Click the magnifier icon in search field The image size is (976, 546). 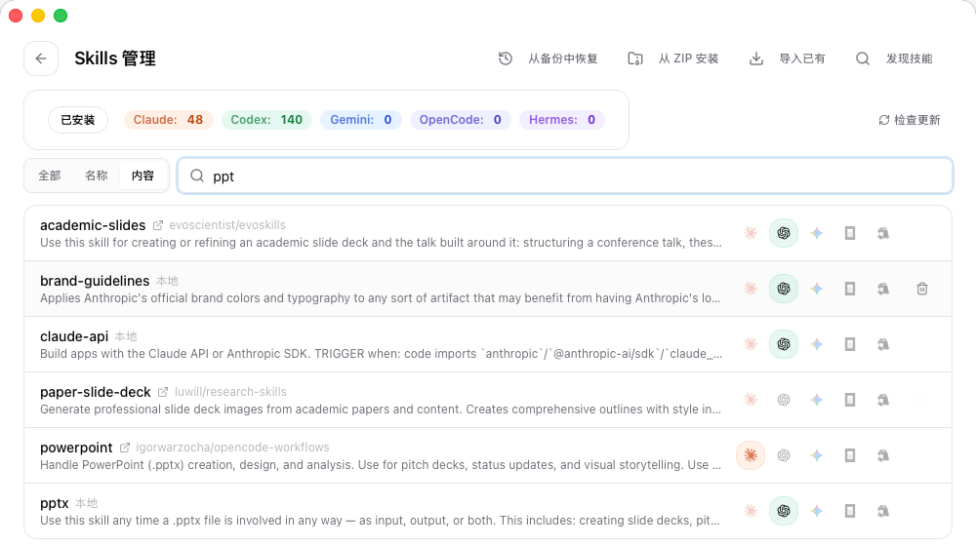(x=197, y=176)
